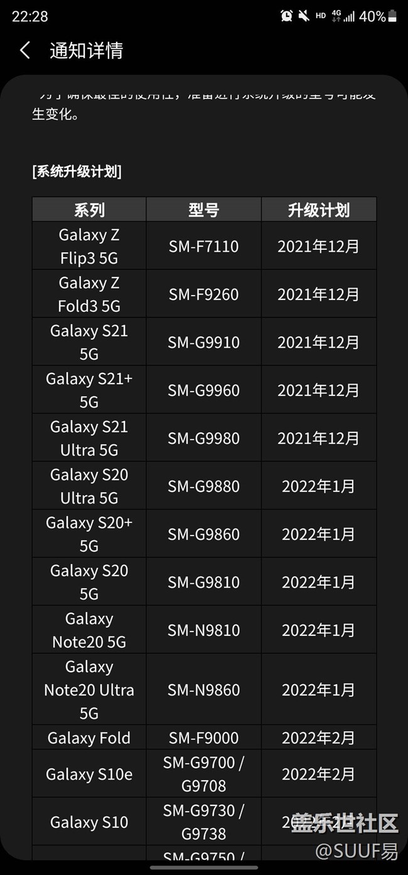Viewport: 408px width, 875px height.
Task: Tap the Galaxy Fold series cell
Action: pos(89,738)
